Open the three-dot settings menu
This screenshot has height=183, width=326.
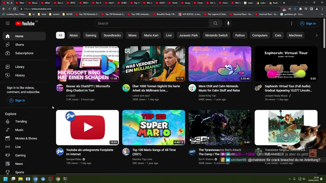pyautogui.click(x=292, y=23)
